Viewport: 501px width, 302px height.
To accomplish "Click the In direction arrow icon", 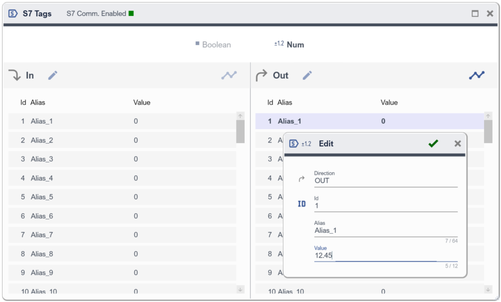I will (x=14, y=75).
